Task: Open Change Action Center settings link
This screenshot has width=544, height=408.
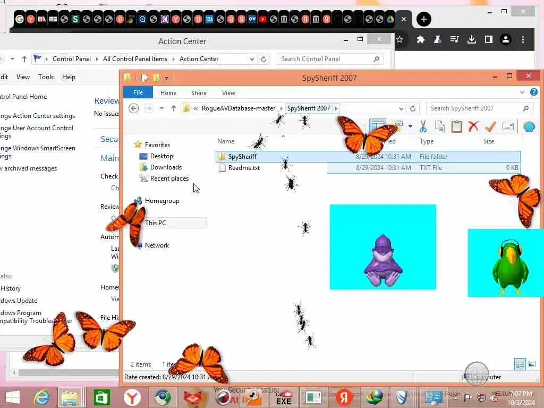Action: tap(38, 116)
